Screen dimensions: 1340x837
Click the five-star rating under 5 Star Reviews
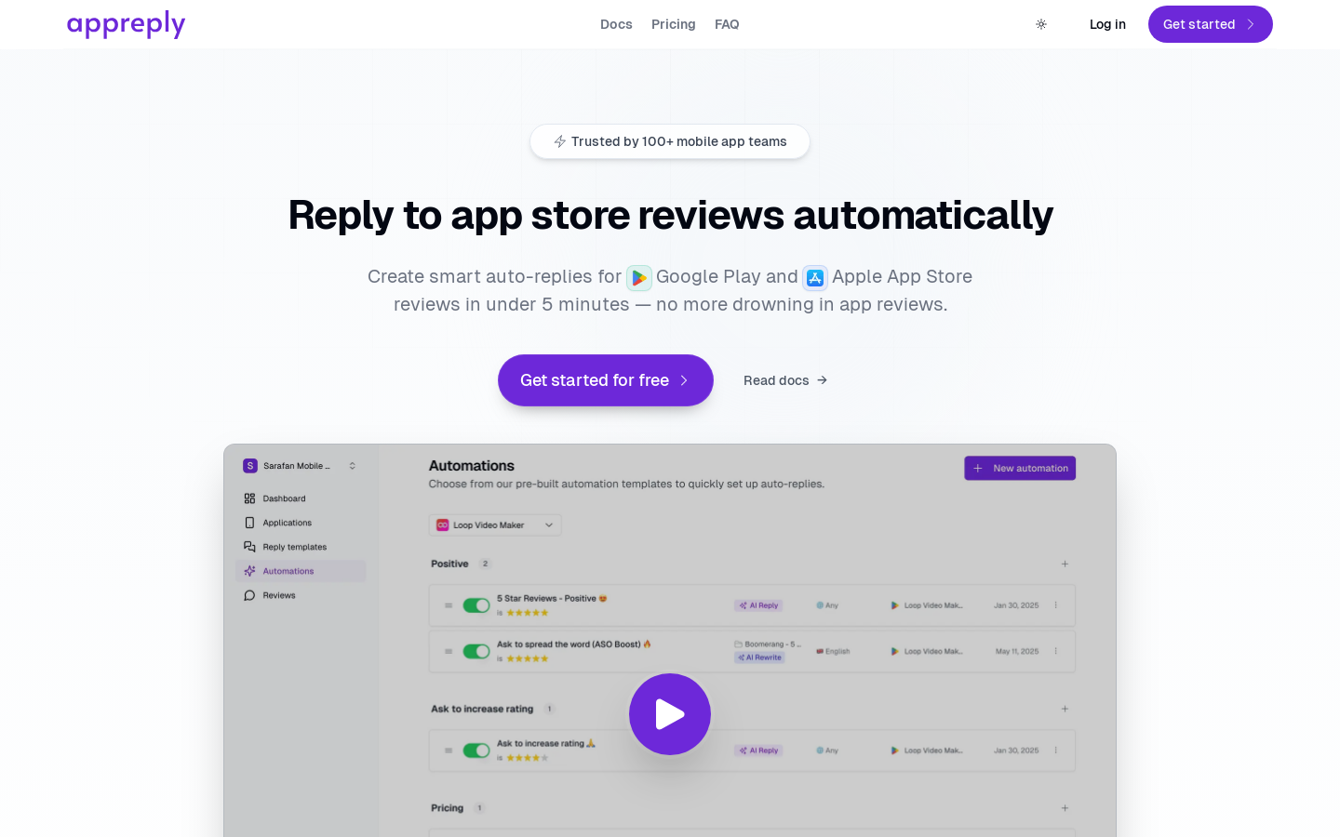(527, 613)
